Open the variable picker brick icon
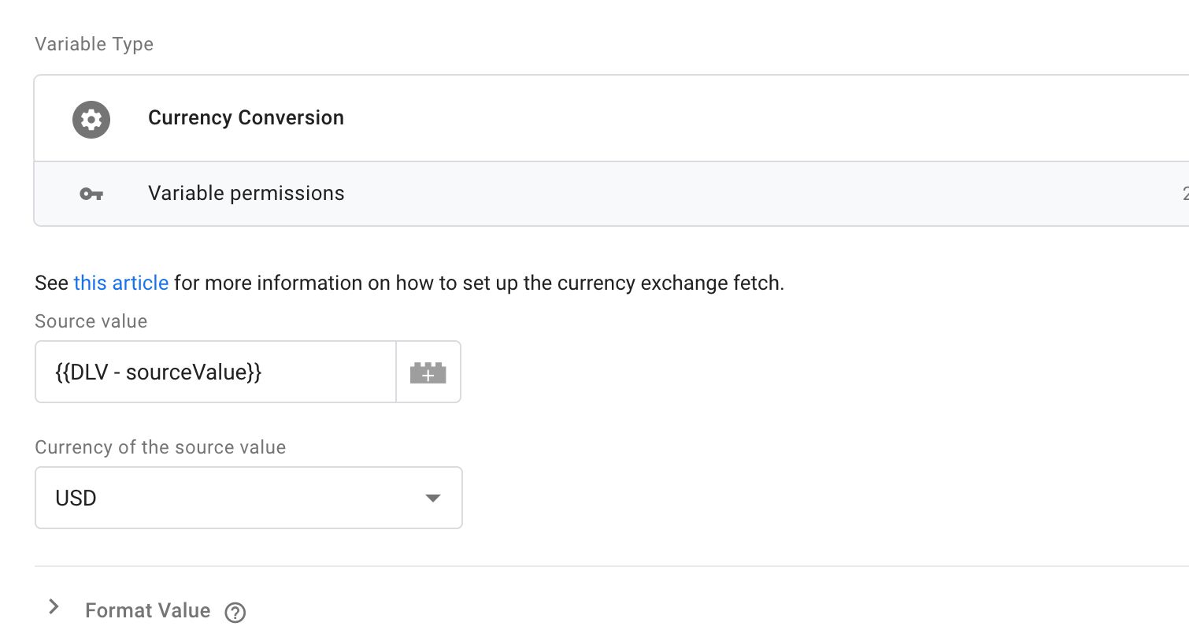Screen dimensions: 1189x641 coord(428,372)
